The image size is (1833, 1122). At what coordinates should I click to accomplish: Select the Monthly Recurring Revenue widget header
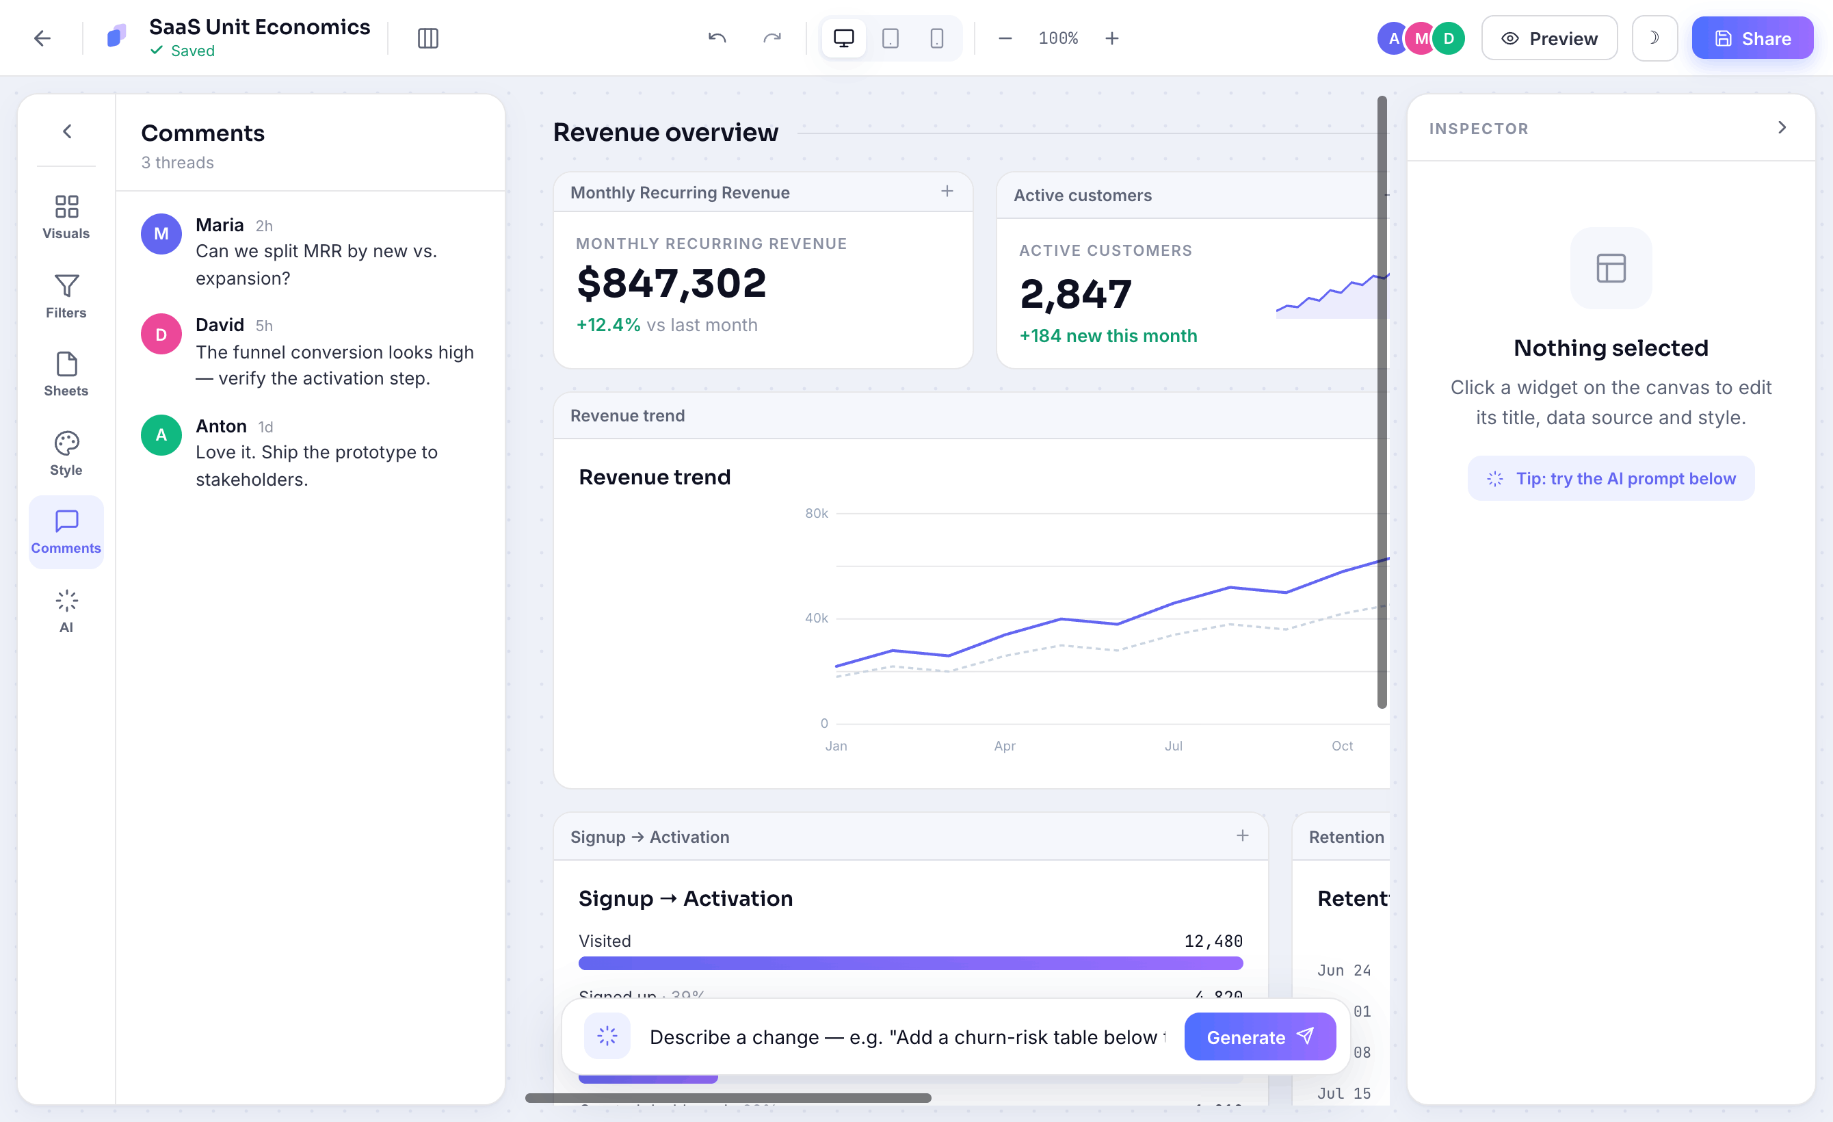(x=763, y=193)
